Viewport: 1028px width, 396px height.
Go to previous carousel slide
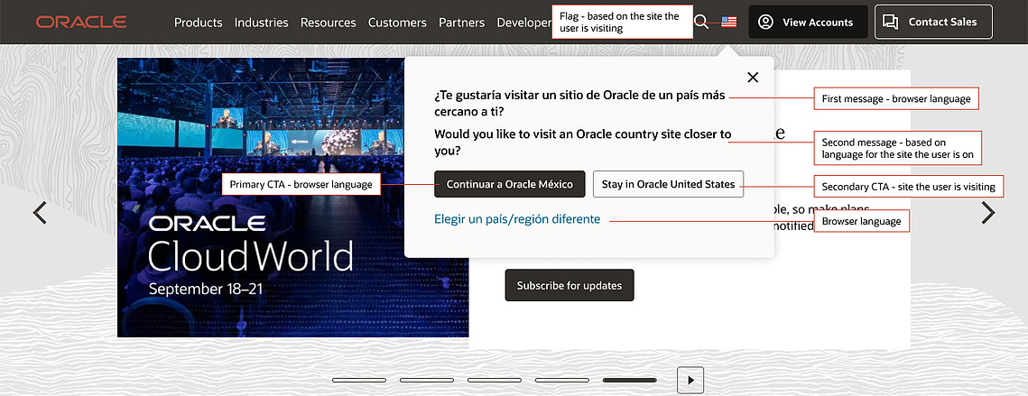point(40,213)
